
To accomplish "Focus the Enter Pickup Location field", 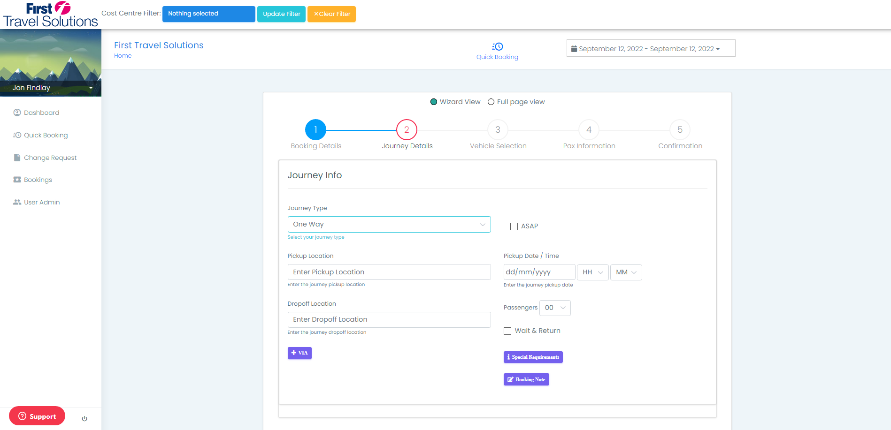I will pos(389,272).
